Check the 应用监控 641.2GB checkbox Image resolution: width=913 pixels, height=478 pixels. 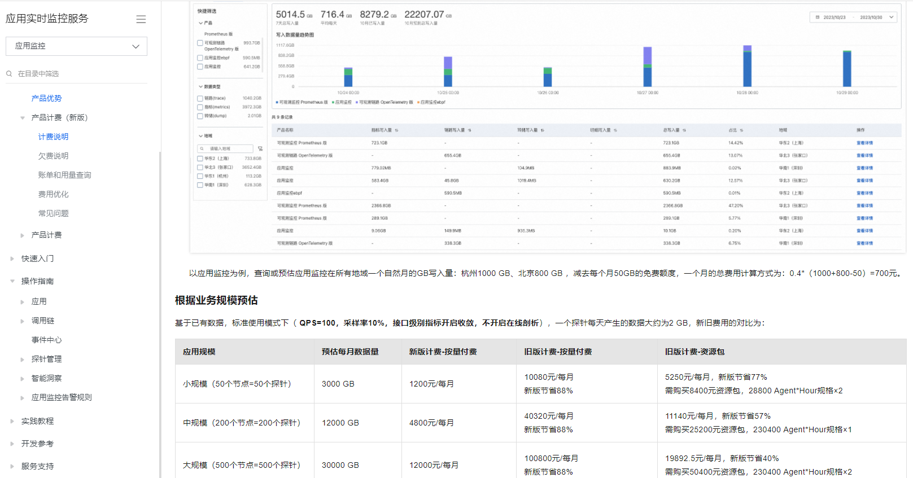200,67
